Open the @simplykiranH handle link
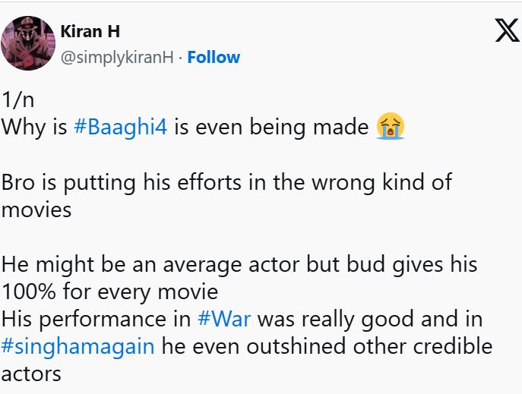Image resolution: width=522 pixels, height=394 pixels. point(116,58)
